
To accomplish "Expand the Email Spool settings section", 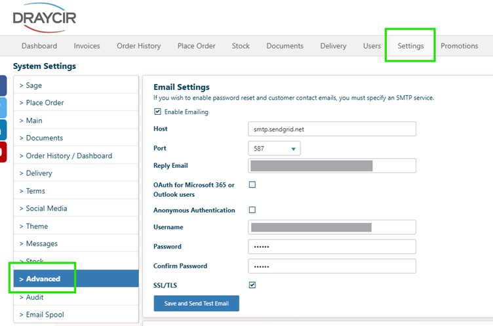I will (76, 315).
